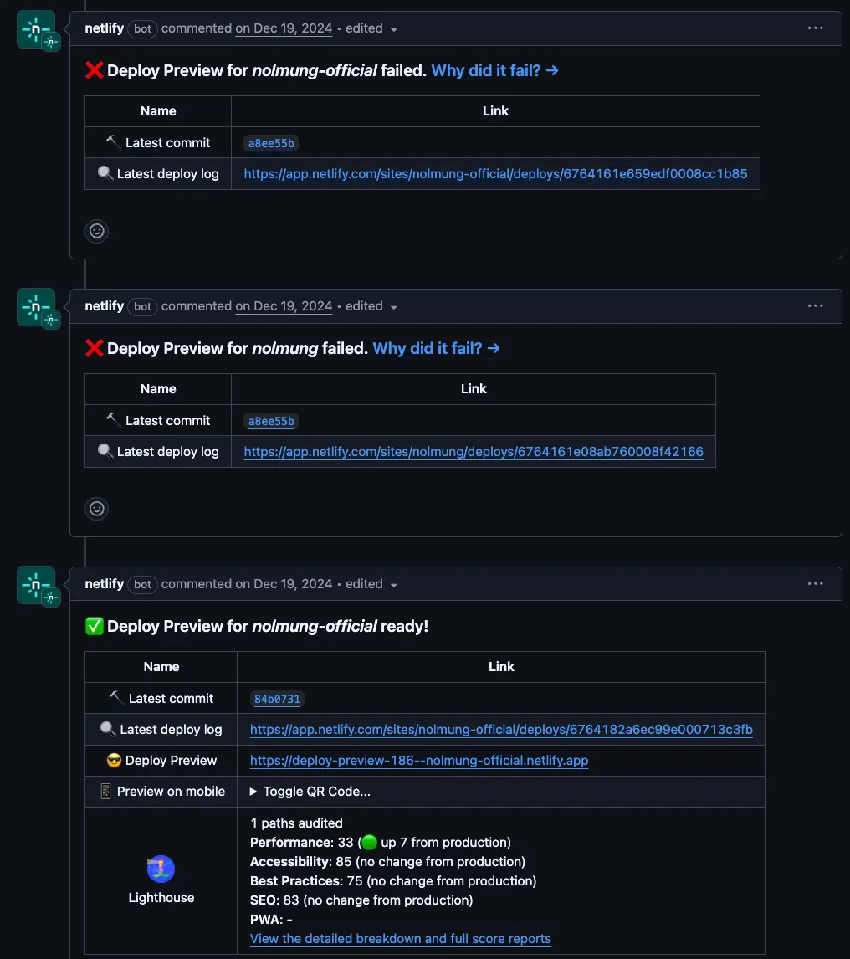Open nolmung-official deploy log ending 13c3fb
Viewport: 850px width, 959px height.
point(501,729)
